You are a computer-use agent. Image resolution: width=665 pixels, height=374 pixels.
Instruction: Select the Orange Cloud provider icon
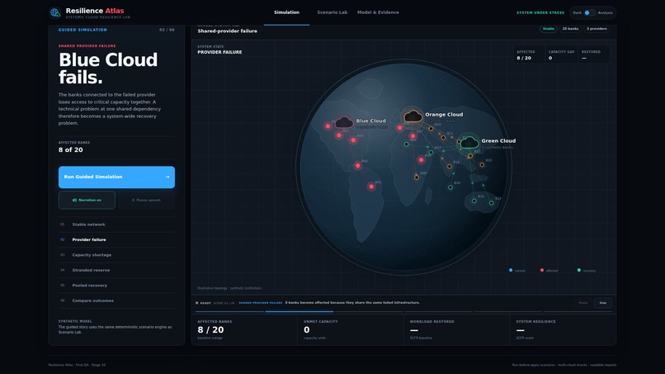413,116
